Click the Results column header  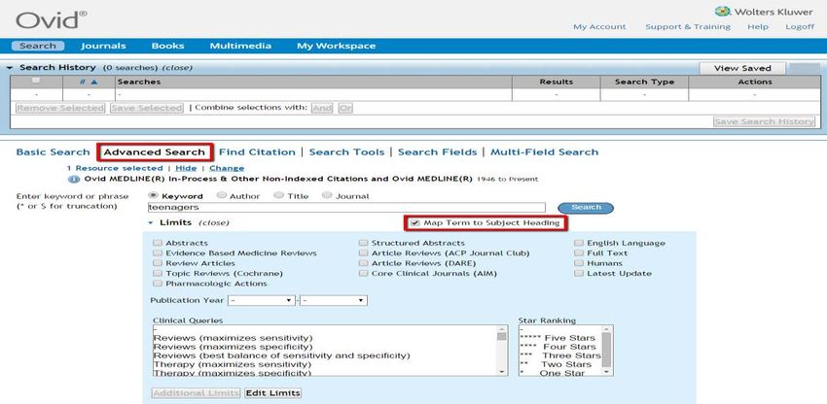[556, 82]
